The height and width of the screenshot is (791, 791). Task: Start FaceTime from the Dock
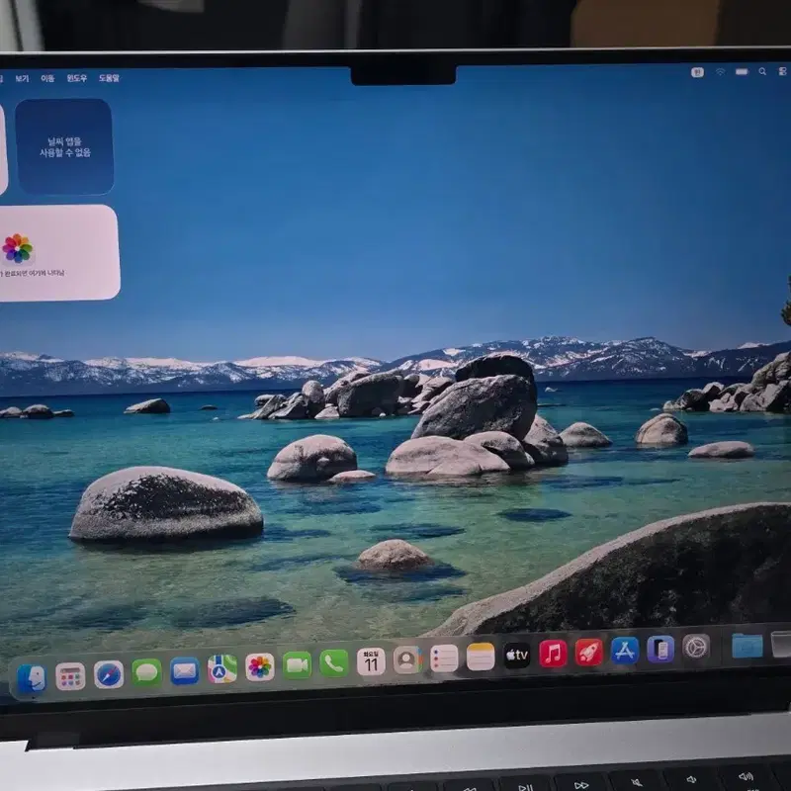click(x=298, y=664)
